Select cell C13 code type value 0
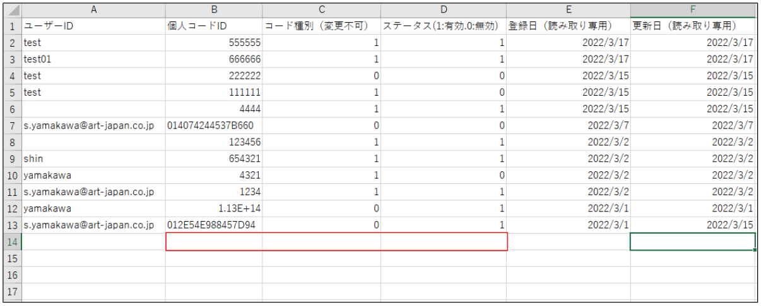 tap(322, 225)
